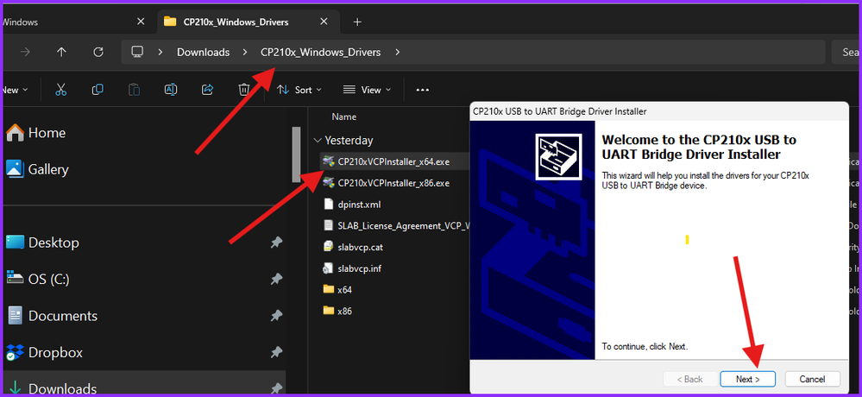
Task: Click the Share icon in toolbar
Action: [x=208, y=90]
